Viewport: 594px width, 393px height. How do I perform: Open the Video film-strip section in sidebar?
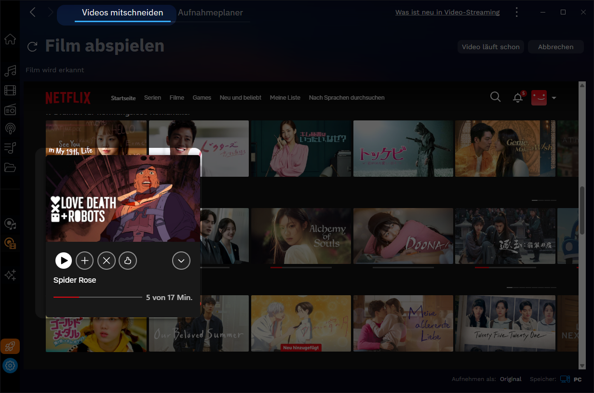coord(10,90)
